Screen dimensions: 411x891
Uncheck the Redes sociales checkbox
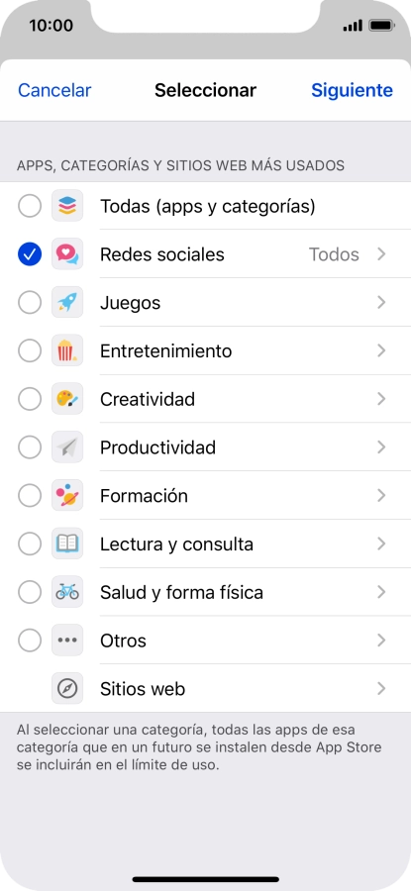30,254
